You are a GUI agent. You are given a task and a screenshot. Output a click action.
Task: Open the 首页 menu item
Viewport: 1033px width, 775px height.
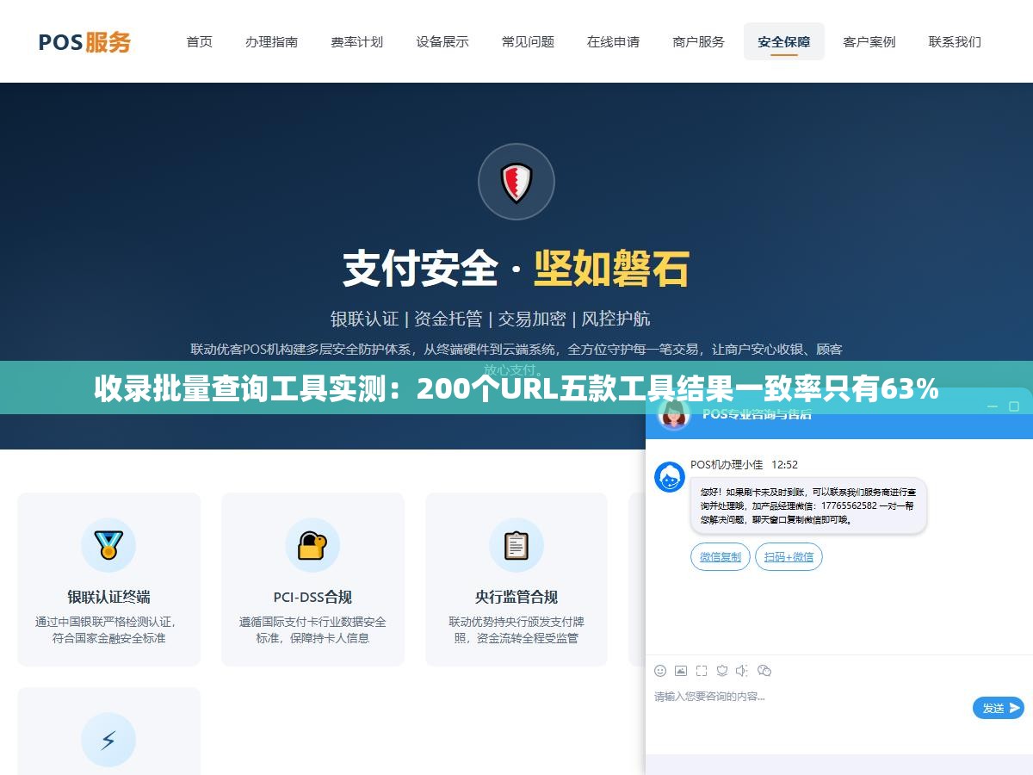tap(200, 41)
